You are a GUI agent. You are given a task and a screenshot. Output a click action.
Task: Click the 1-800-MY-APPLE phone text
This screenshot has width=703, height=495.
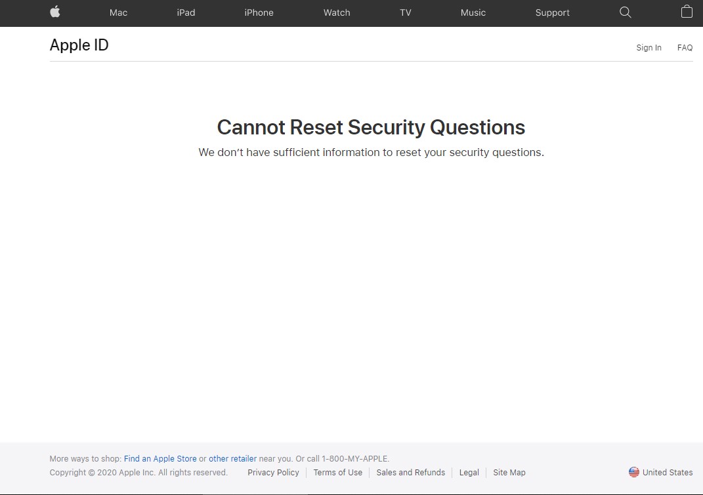[x=356, y=459]
